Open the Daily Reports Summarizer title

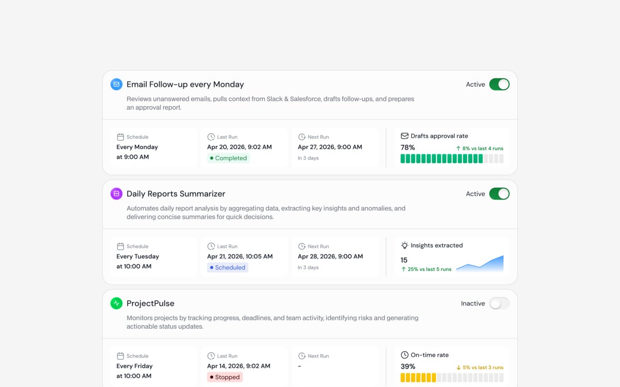click(x=176, y=193)
